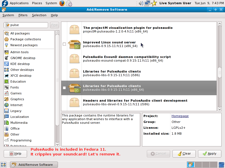Click the clock showing Tue Jun 9
The height and width of the screenshot is (168, 225).
(x=209, y=3)
